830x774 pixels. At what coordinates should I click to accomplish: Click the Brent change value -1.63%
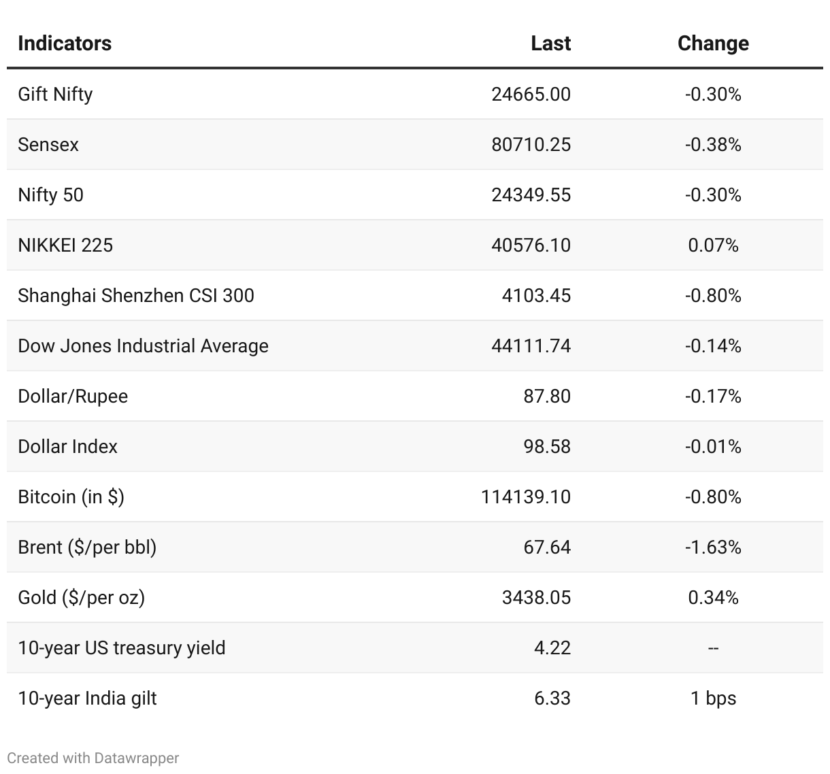(x=713, y=547)
